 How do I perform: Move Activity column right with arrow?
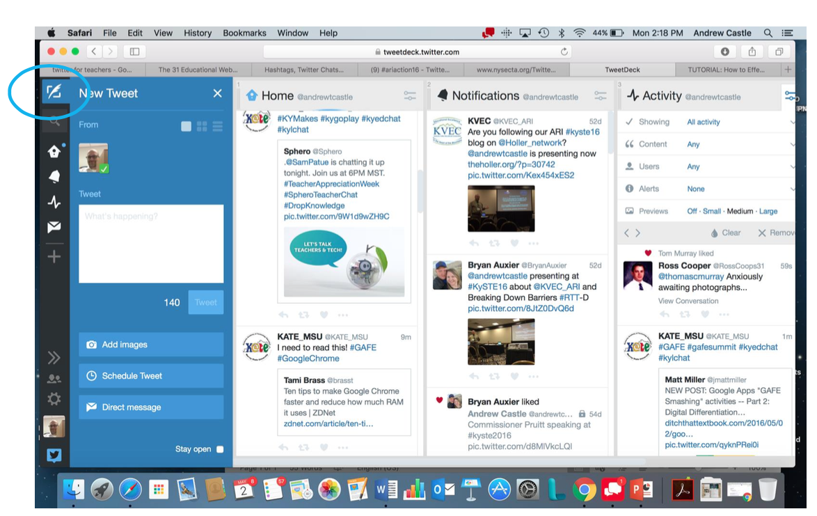(x=637, y=233)
